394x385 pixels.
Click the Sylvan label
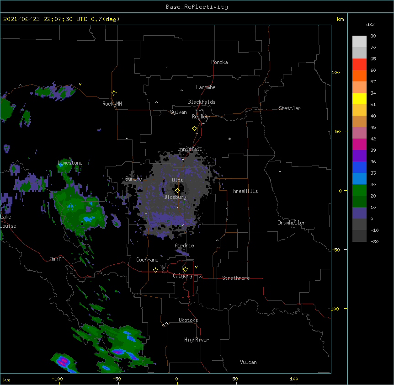pos(178,112)
